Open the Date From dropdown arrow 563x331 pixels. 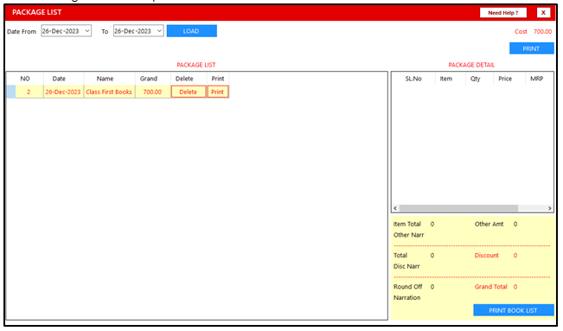click(x=87, y=31)
